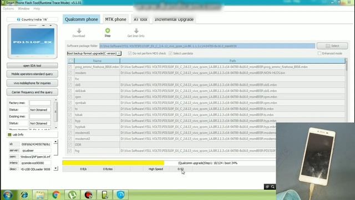Switch to the AT tool tab

click(x=140, y=19)
